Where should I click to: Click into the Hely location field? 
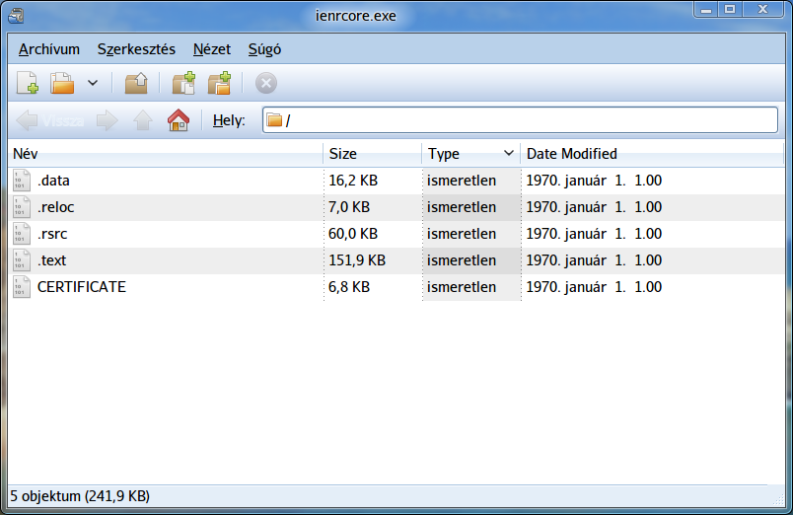(520, 120)
